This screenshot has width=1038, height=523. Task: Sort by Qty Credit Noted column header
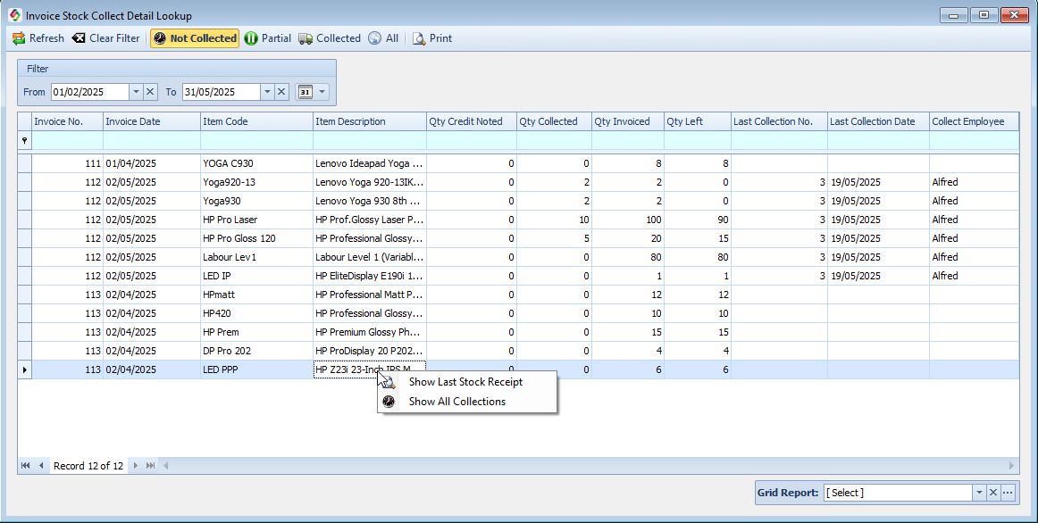(x=472, y=121)
